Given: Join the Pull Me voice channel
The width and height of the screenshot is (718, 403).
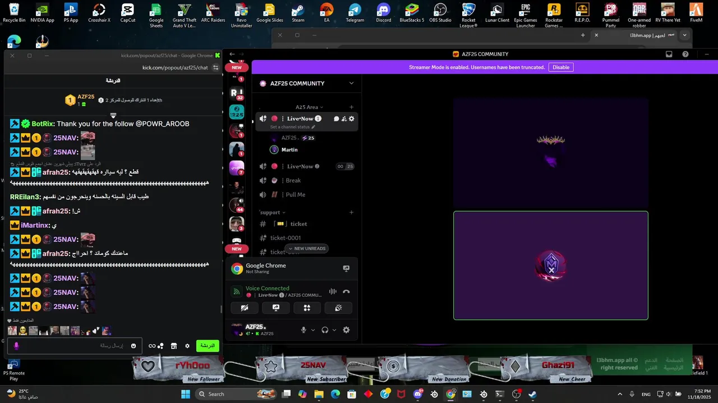Looking at the screenshot, I should click(306, 194).
